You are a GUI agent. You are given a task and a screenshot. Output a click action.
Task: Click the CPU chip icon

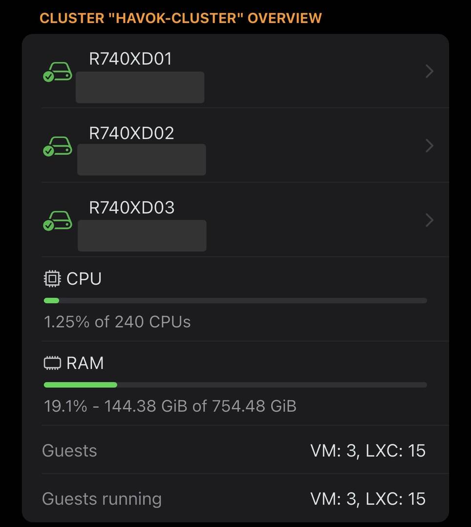52,279
